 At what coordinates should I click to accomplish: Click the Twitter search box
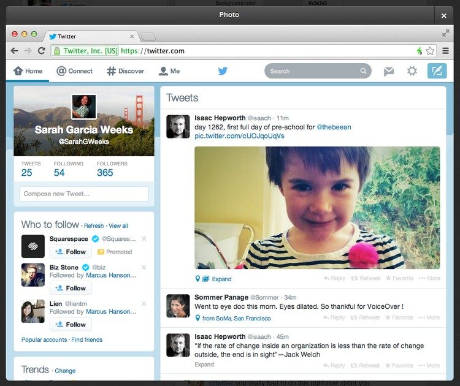tap(313, 71)
